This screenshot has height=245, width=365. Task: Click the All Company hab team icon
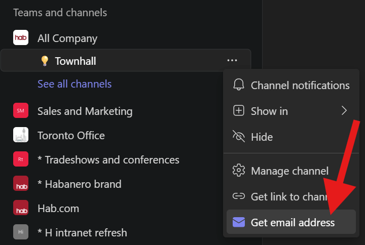click(x=21, y=38)
